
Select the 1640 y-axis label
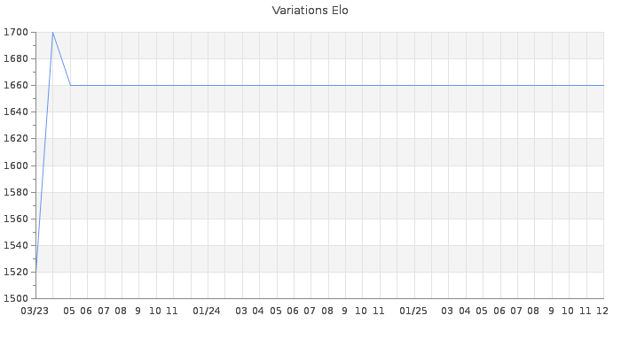coord(17,112)
